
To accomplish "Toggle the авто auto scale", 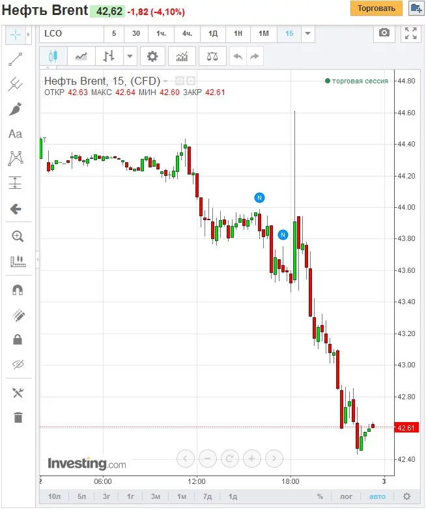I will tap(378, 497).
